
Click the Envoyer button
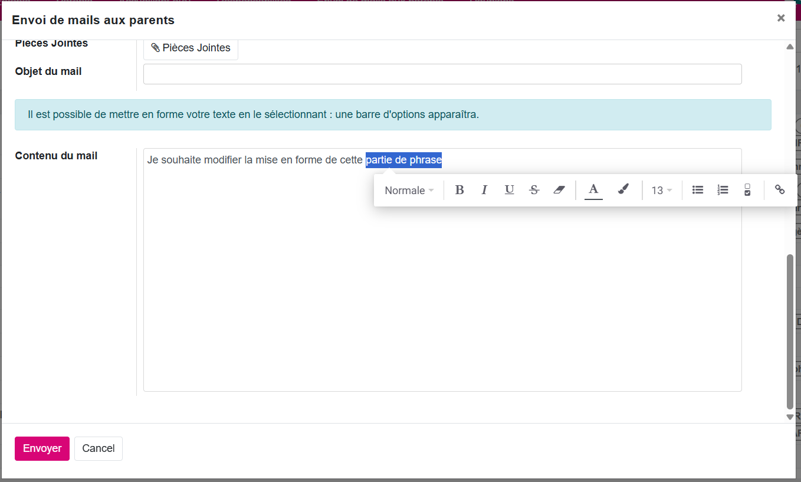(42, 448)
